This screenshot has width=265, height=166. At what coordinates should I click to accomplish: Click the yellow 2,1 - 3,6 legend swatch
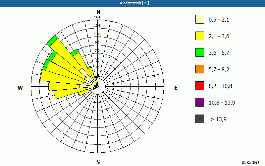[x=200, y=36]
